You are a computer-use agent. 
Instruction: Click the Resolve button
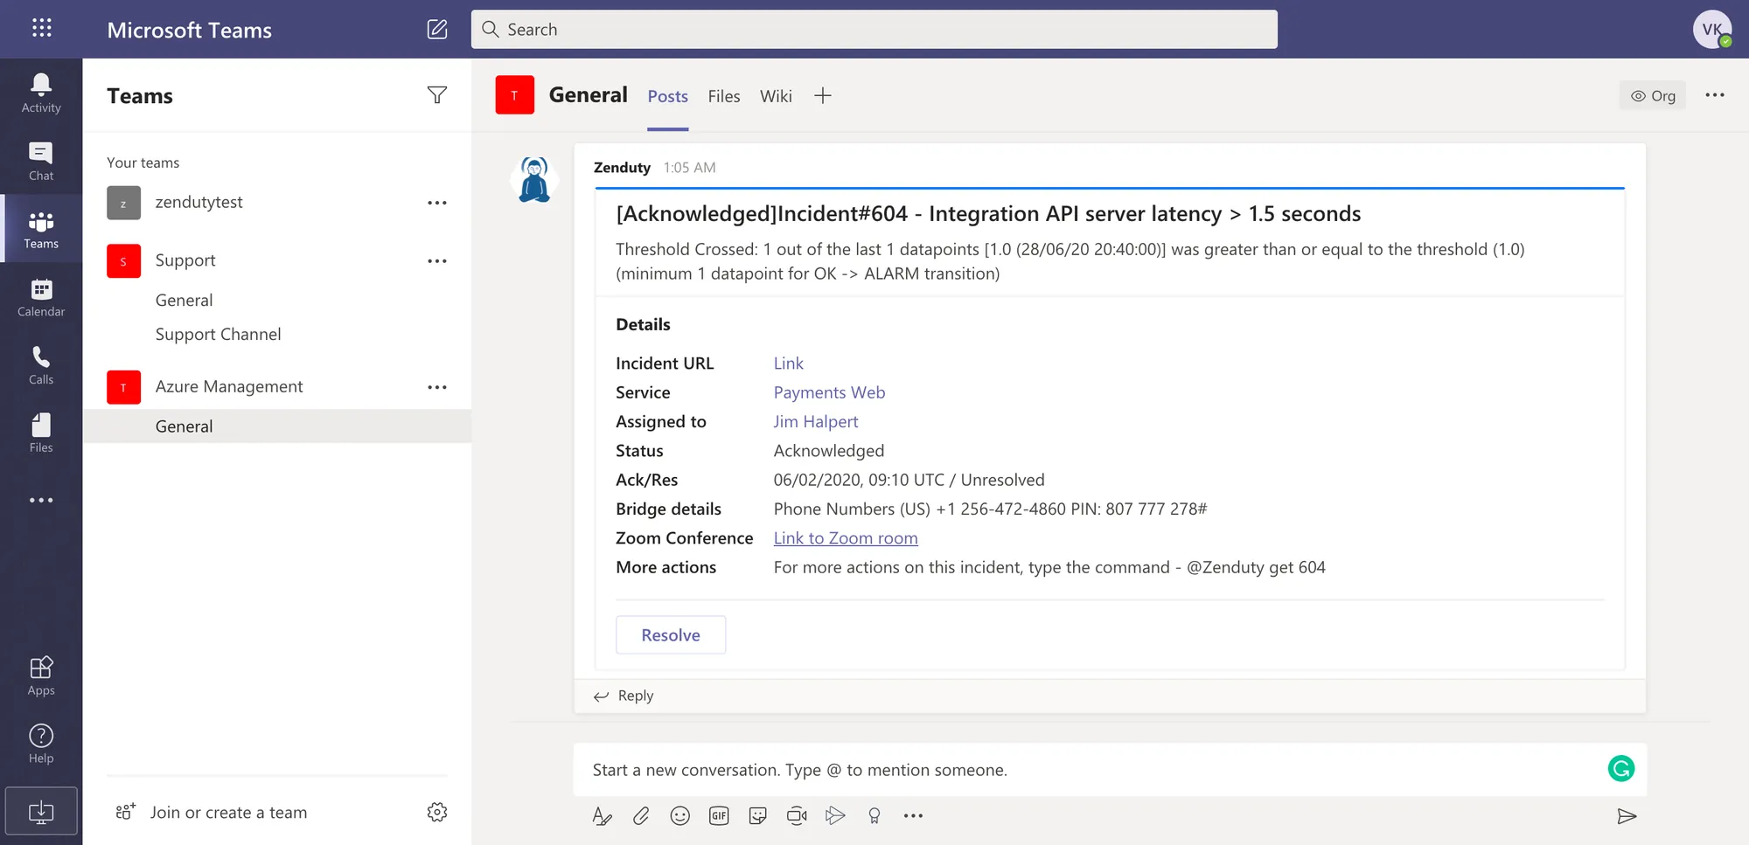click(671, 635)
